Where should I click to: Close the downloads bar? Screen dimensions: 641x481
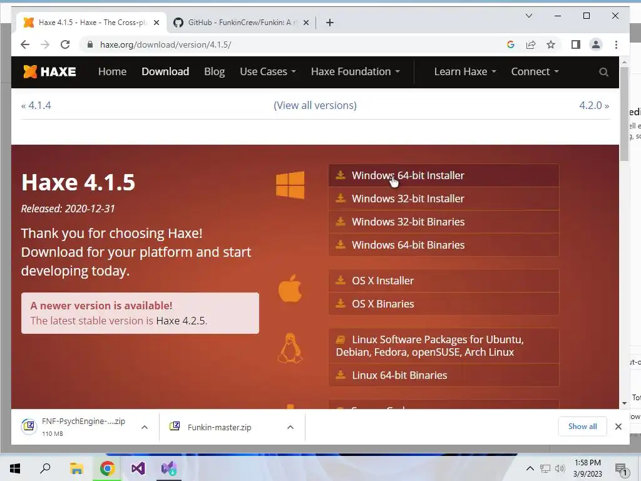coord(618,427)
